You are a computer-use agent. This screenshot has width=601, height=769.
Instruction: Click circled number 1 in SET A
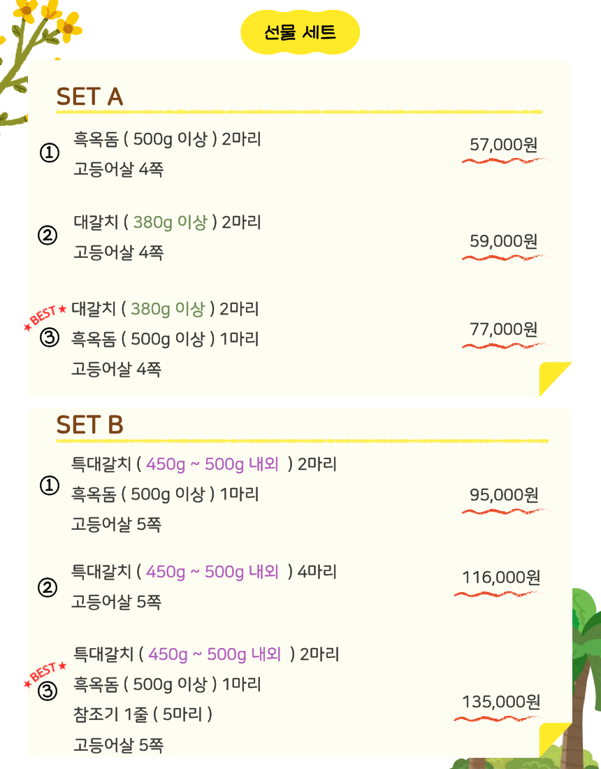coord(49,152)
